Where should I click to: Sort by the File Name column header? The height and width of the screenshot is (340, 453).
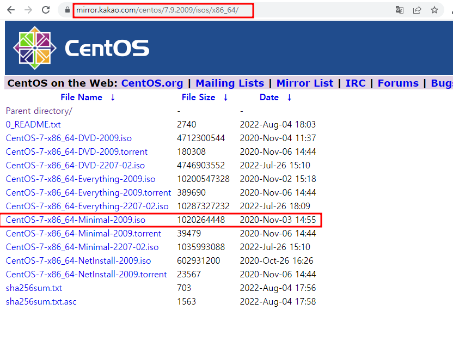click(x=81, y=98)
